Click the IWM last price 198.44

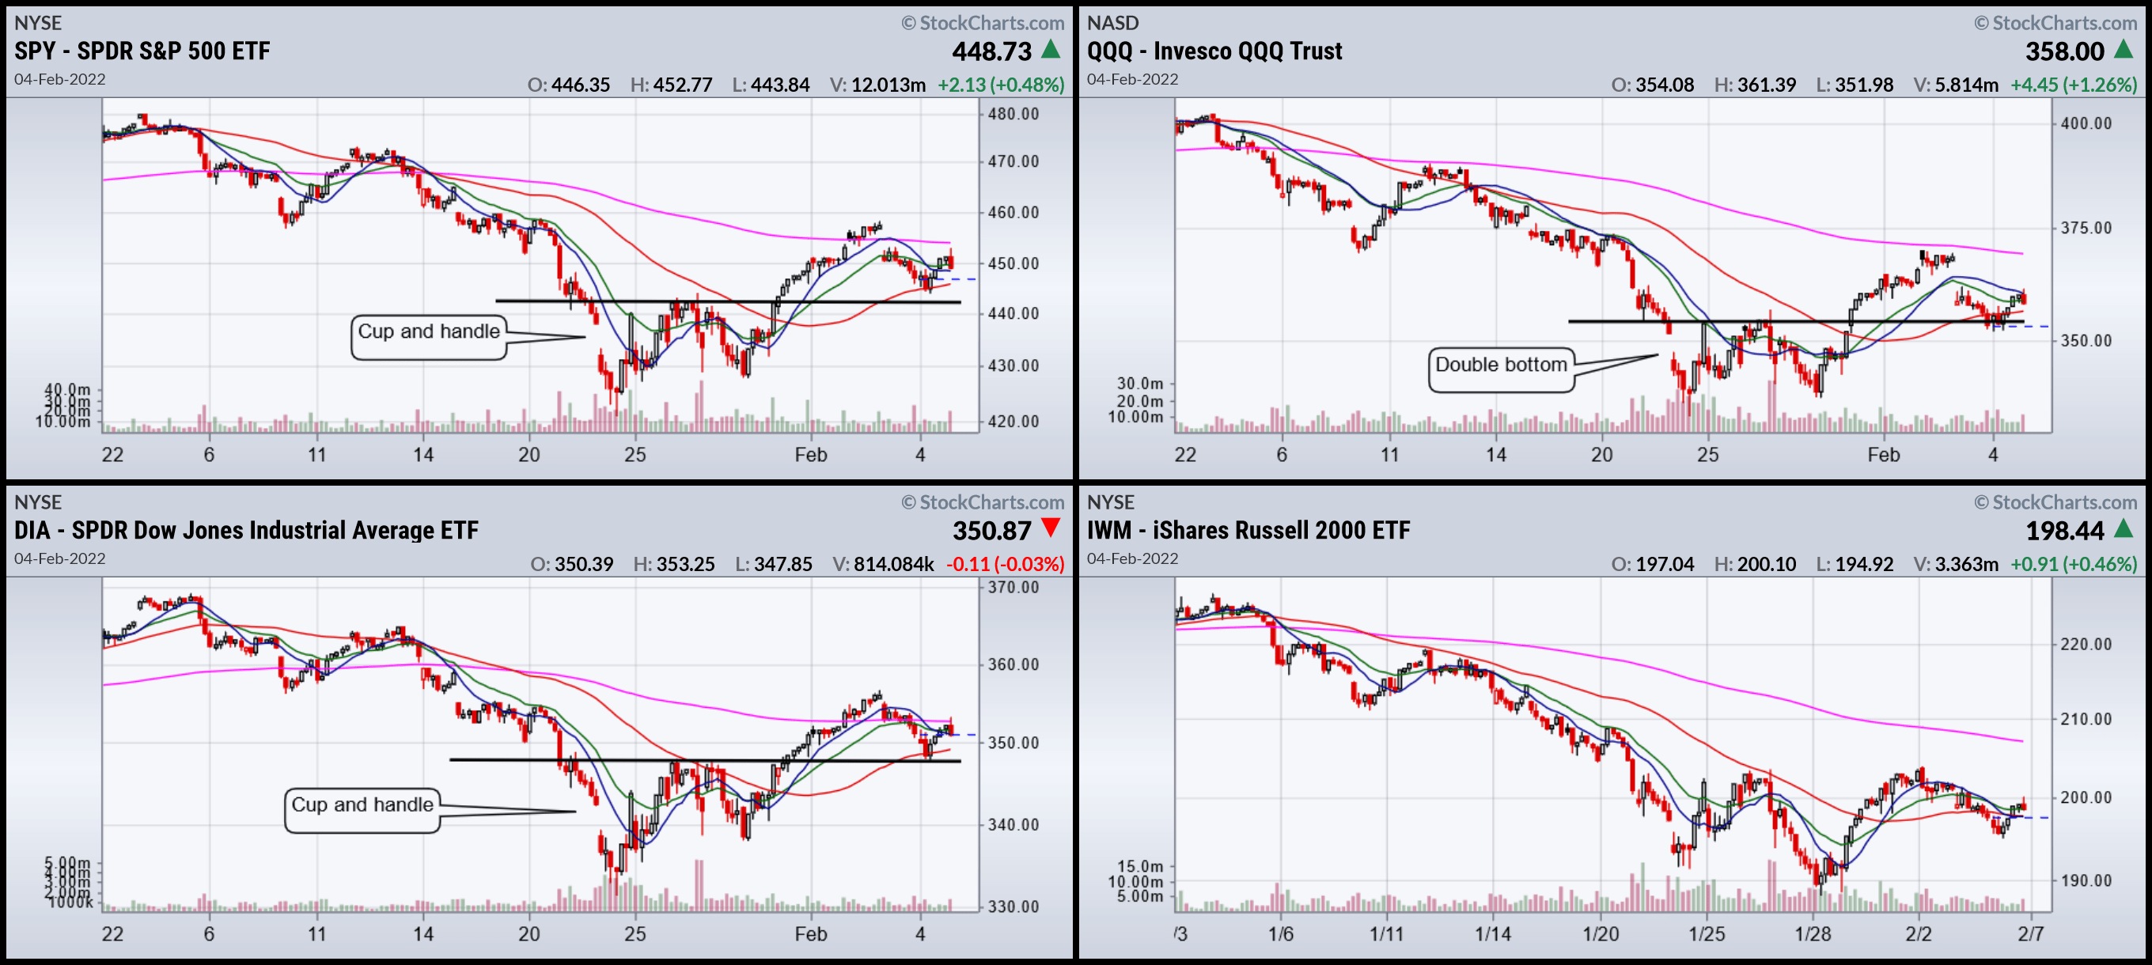(2064, 532)
